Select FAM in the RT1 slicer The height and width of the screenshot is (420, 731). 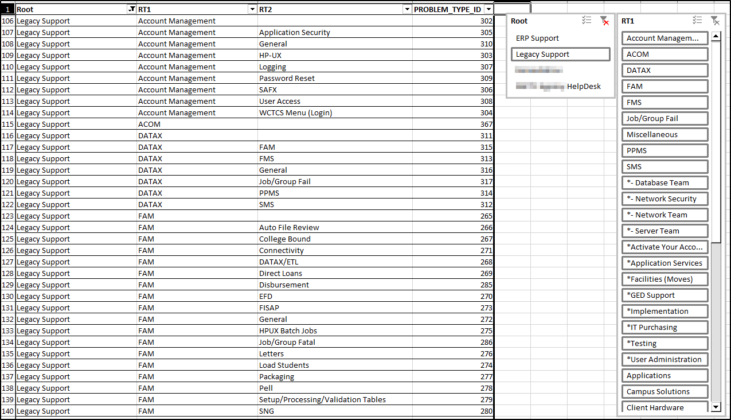point(664,86)
